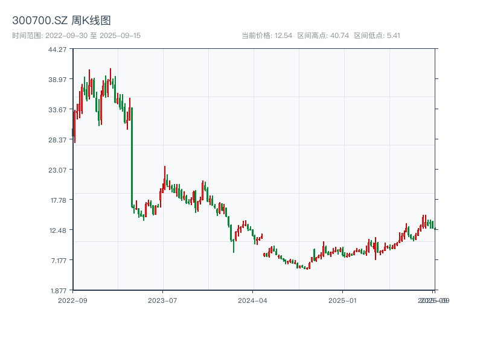
Task: Select the 2025-01 x-axis label
Action: [x=342, y=299]
